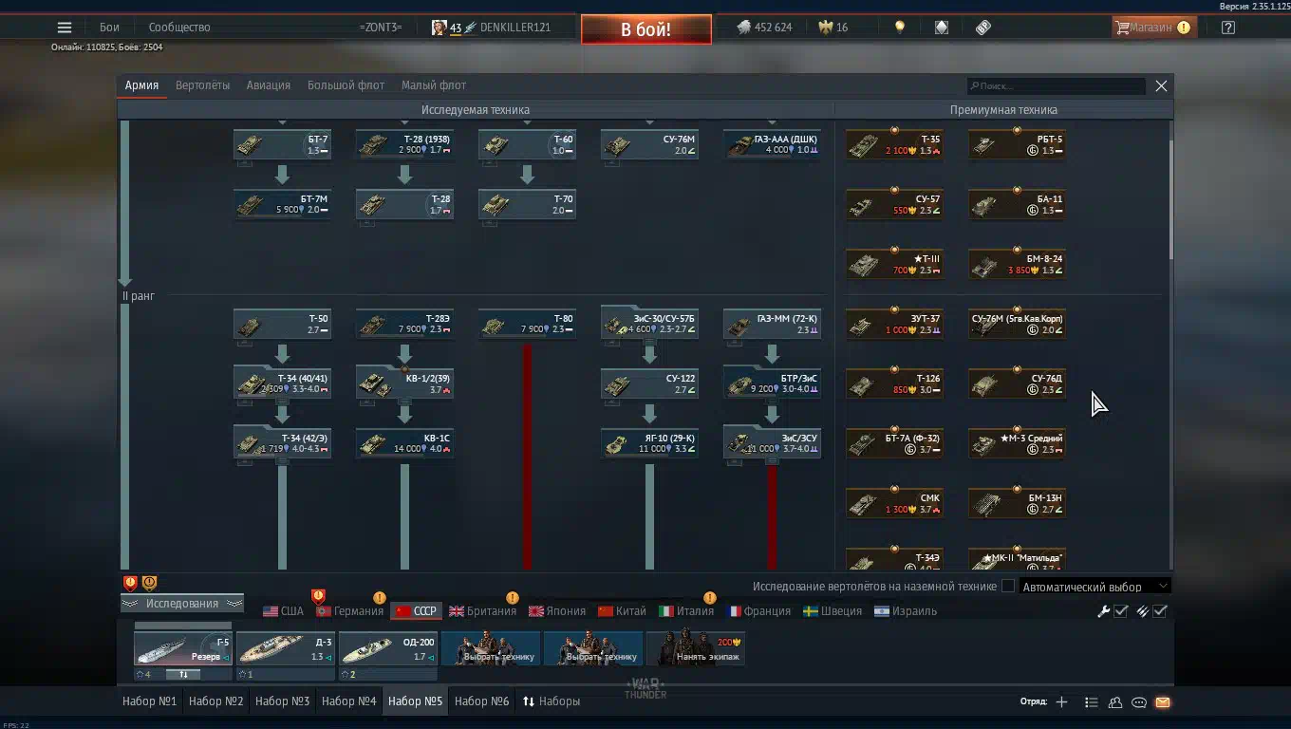Open the Наборы presets menu
Image resolution: width=1291 pixels, height=729 pixels.
pos(551,701)
